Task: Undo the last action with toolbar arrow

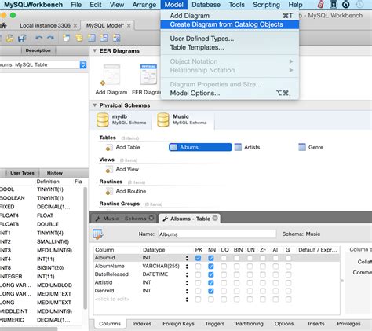Action: (x=39, y=39)
